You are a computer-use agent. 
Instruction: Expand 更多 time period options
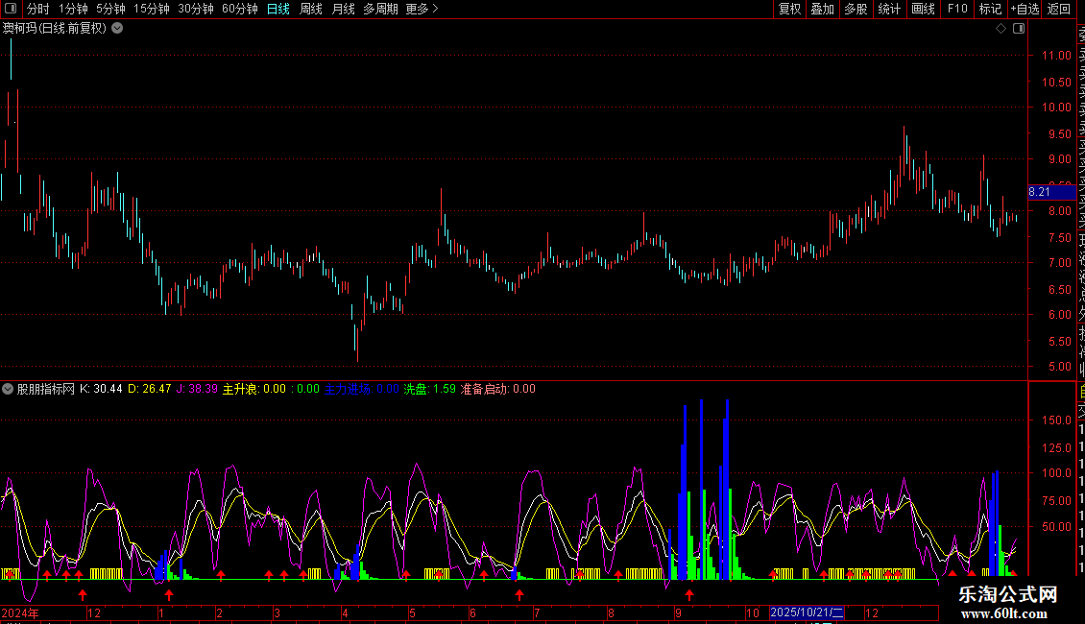tap(422, 9)
